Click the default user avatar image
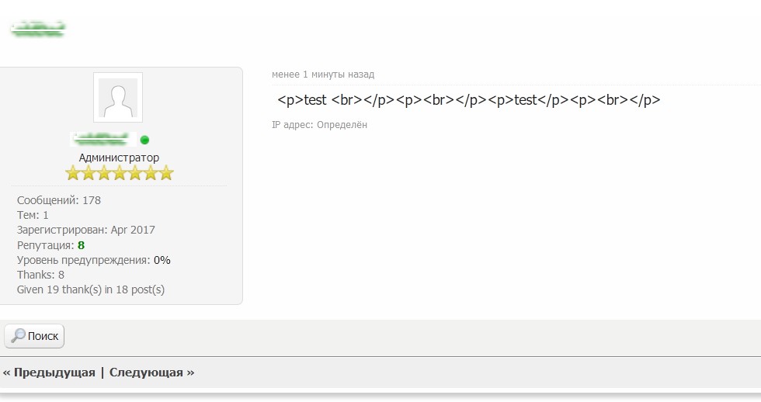The width and height of the screenshot is (761, 402). [x=118, y=98]
